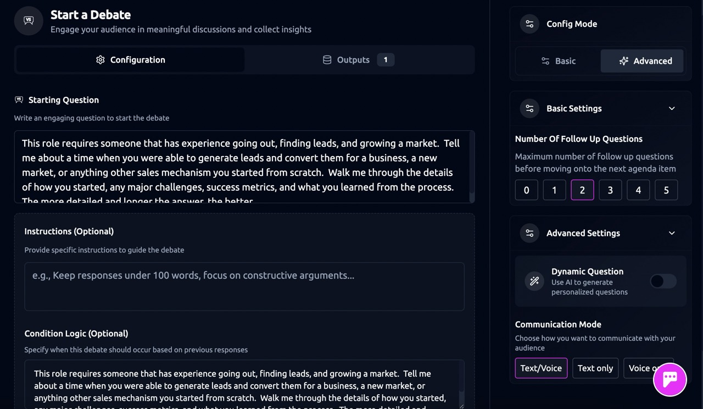Set follow up questions to 3
703x409 pixels.
[x=610, y=190]
